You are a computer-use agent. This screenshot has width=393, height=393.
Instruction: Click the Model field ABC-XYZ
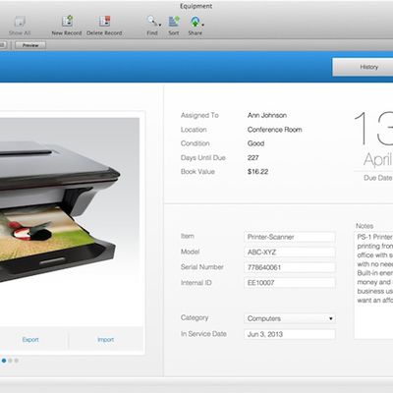290,252
